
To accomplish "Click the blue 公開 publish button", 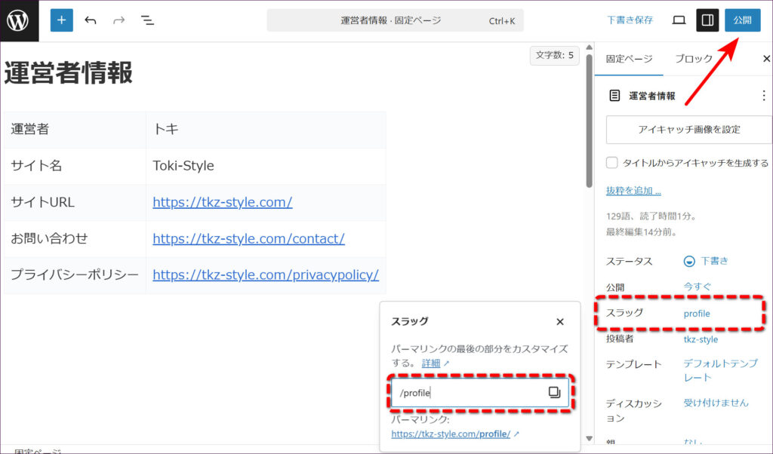I will click(x=742, y=20).
